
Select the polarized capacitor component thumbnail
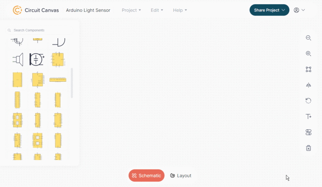[x=37, y=60]
